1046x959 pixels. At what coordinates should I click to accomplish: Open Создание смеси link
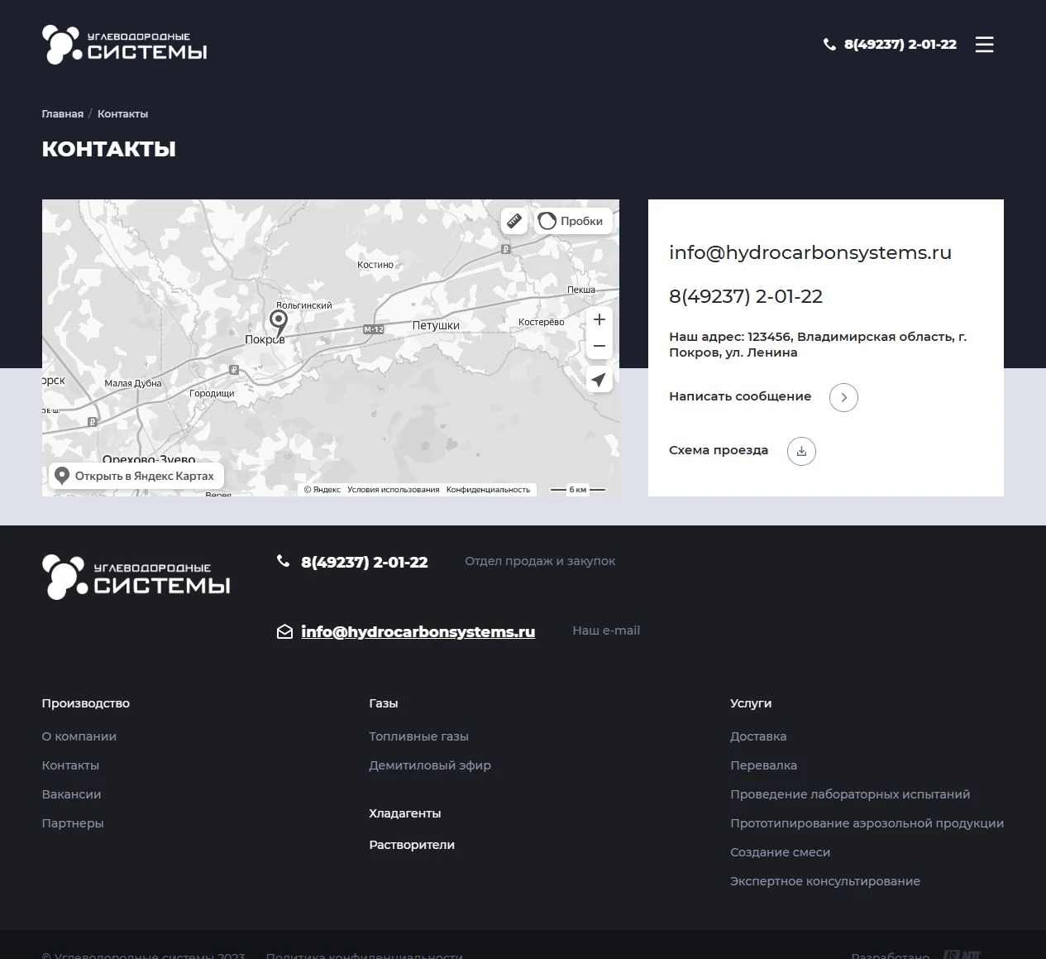coord(781,852)
